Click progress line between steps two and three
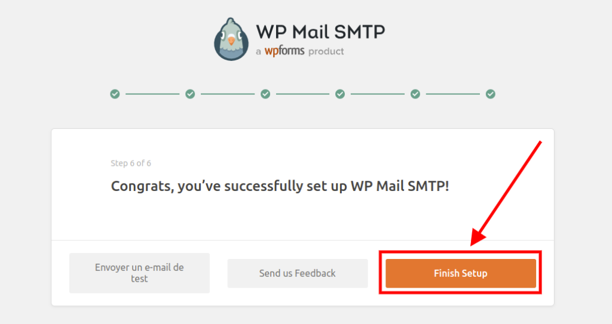612x324 pixels. point(228,94)
